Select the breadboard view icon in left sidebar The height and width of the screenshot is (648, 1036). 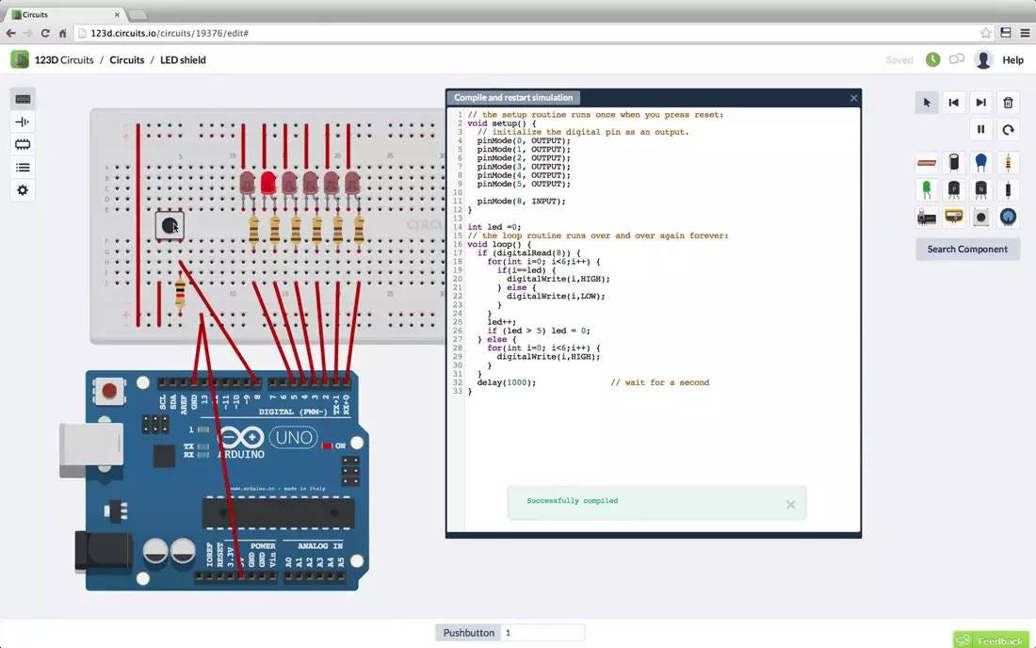click(x=23, y=98)
